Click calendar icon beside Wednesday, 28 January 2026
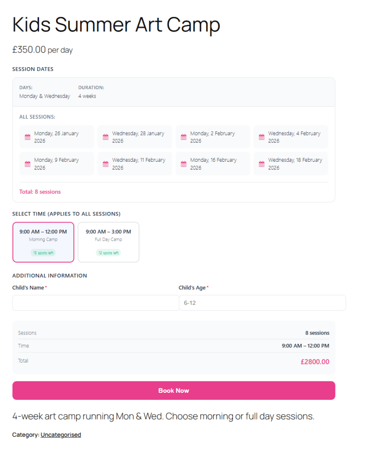Image resolution: width=371 pixels, height=455 pixels. point(106,137)
